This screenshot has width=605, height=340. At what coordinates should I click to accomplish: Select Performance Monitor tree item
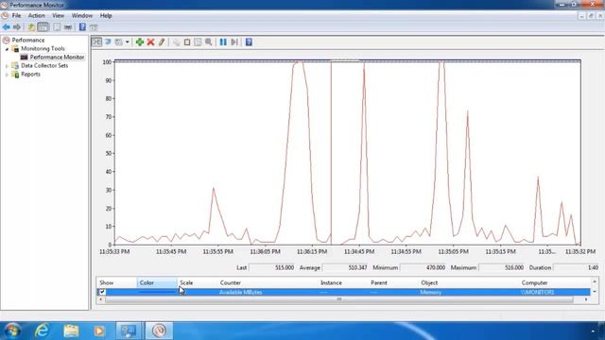click(x=57, y=57)
